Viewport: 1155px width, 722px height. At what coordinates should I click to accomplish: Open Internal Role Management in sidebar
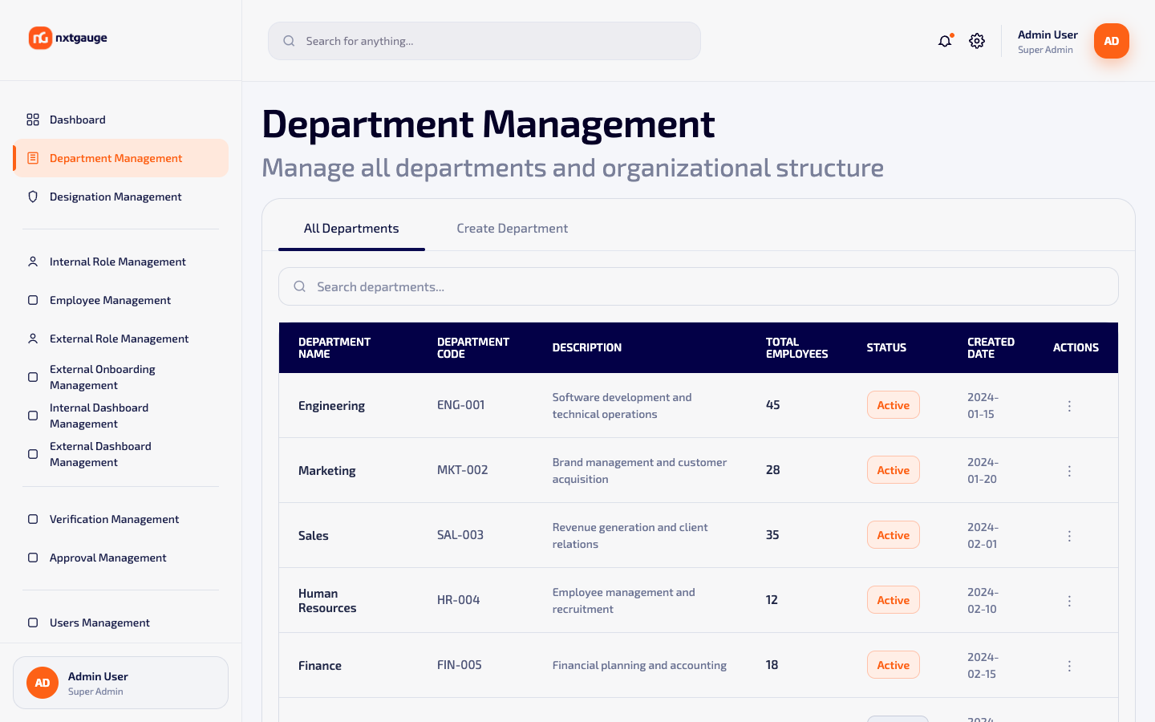(x=120, y=262)
